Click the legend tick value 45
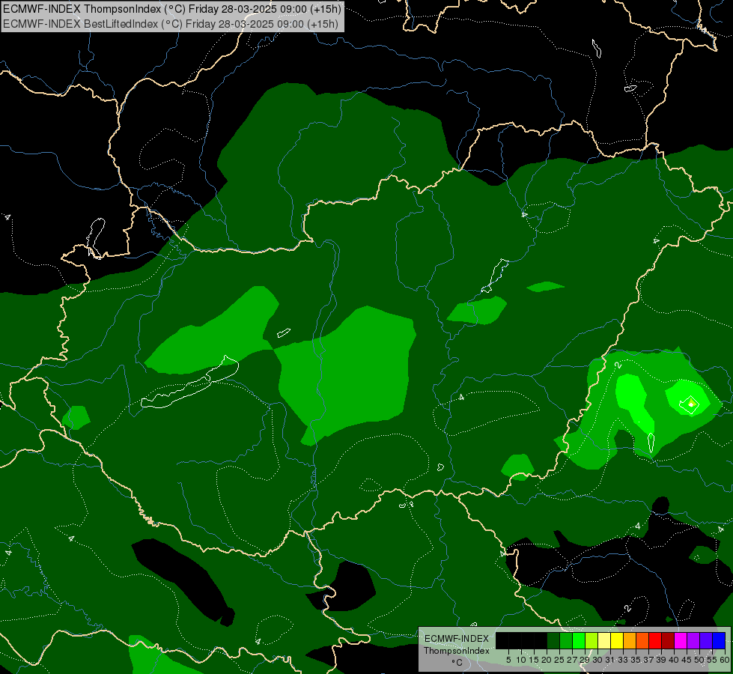Viewport: 733px width, 674px height. pos(687,660)
